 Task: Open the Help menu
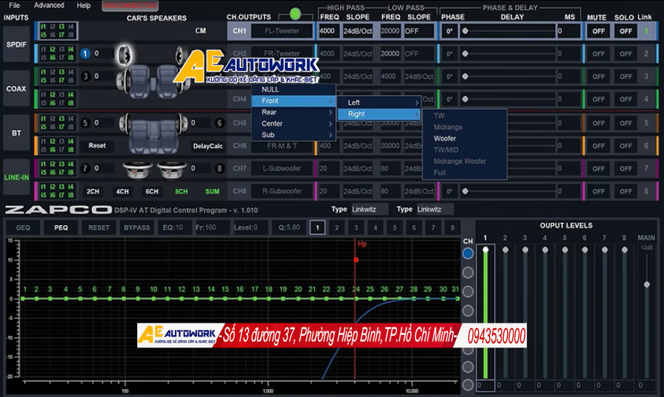pyautogui.click(x=83, y=5)
